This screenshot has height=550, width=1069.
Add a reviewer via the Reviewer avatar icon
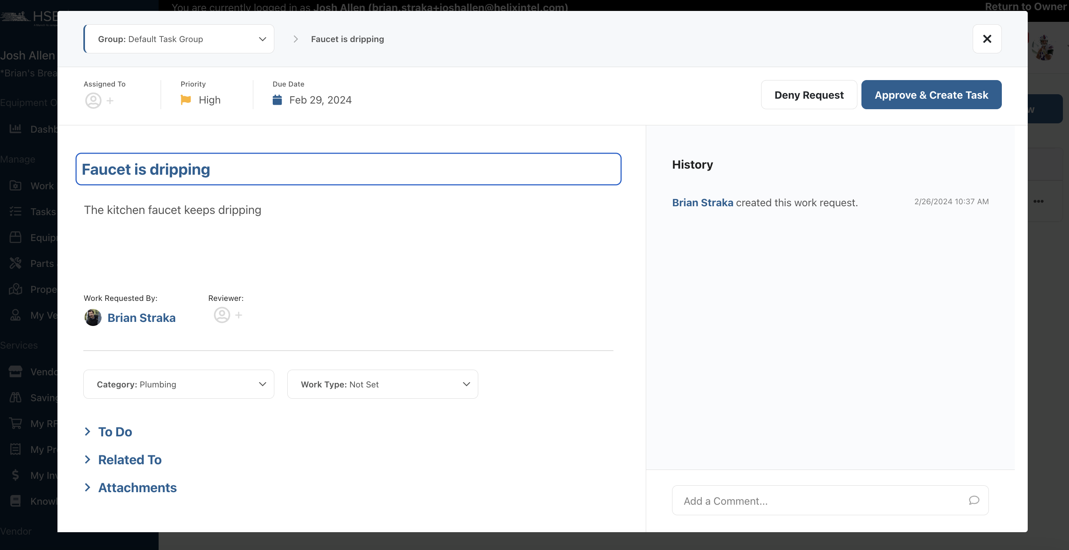tap(222, 315)
